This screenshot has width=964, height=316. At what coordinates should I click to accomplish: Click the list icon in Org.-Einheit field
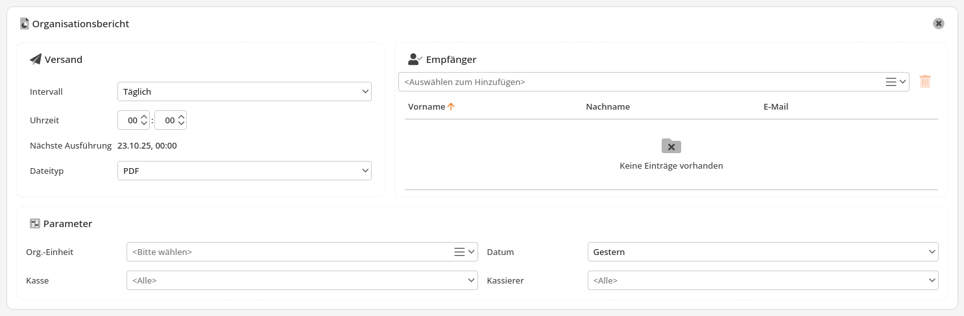[x=459, y=252]
